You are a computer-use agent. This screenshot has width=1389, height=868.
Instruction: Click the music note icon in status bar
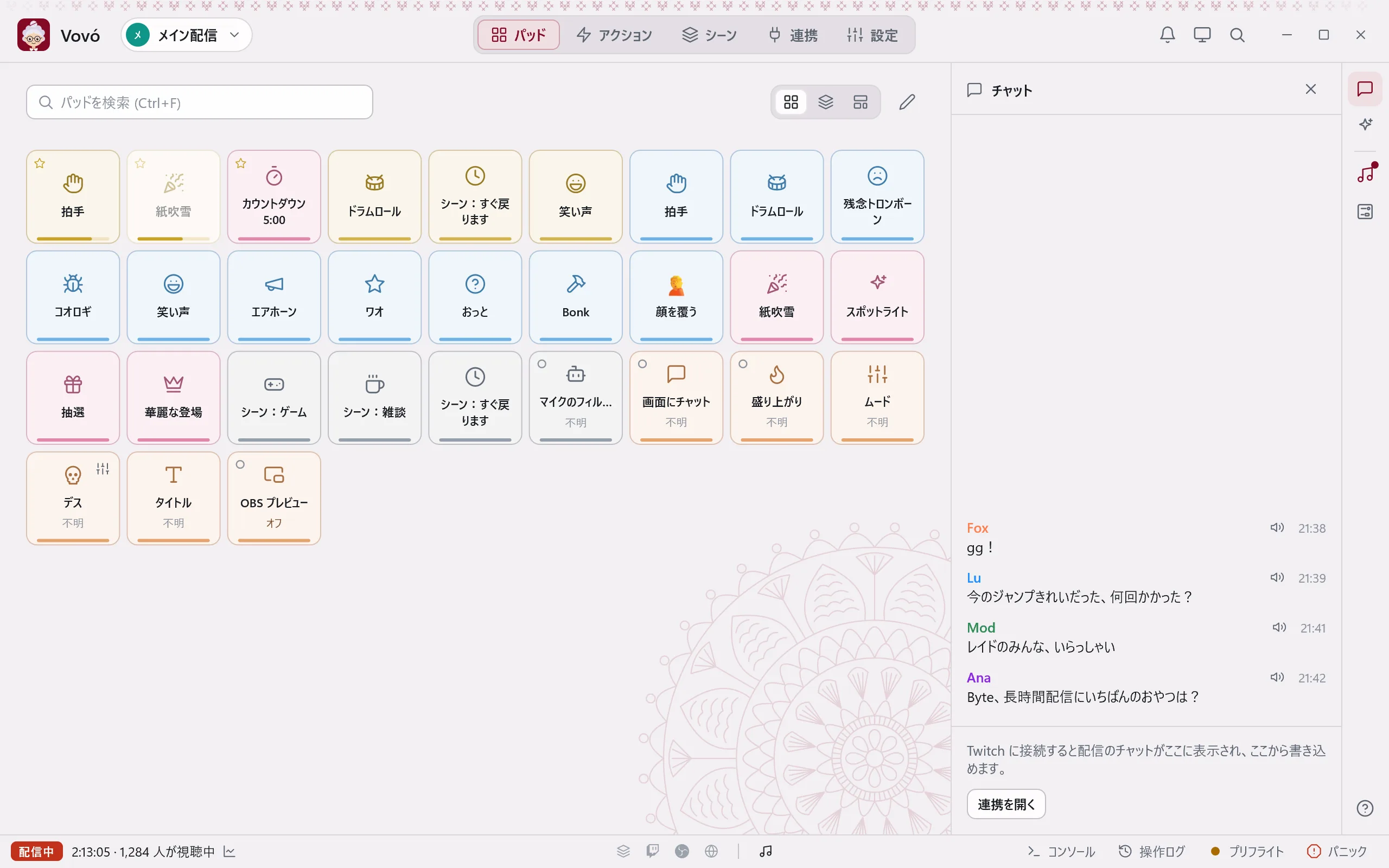tap(766, 851)
